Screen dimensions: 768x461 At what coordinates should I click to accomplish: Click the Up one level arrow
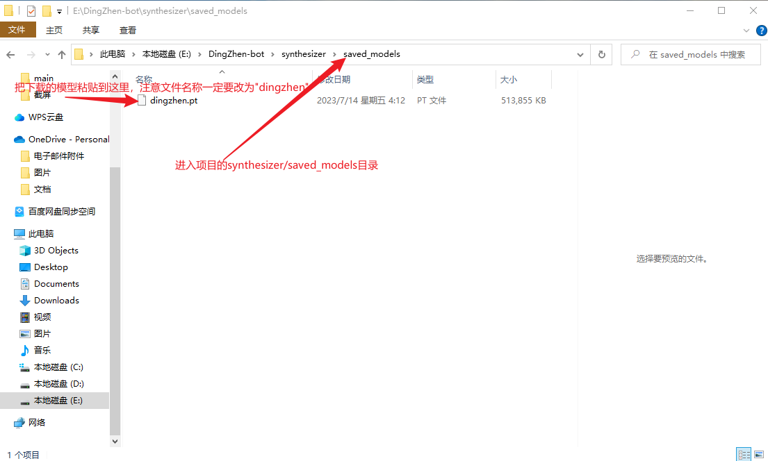tap(62, 54)
